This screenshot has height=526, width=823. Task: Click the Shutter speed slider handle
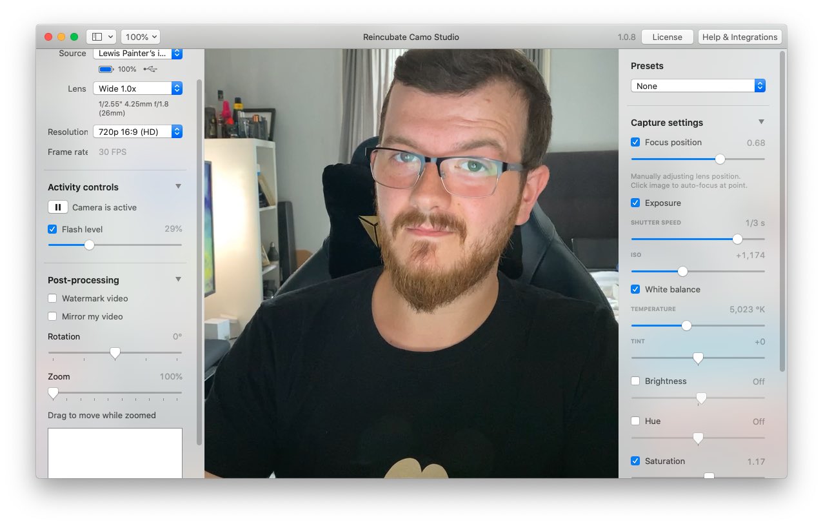pos(737,239)
